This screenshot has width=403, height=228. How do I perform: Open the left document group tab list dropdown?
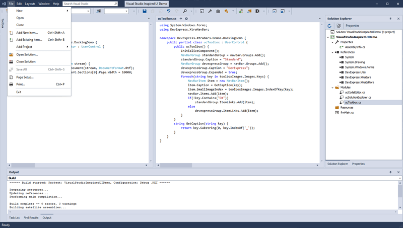click(149, 19)
